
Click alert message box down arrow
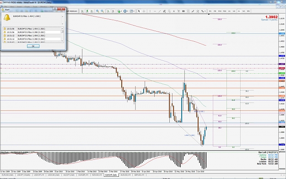tap(63, 24)
